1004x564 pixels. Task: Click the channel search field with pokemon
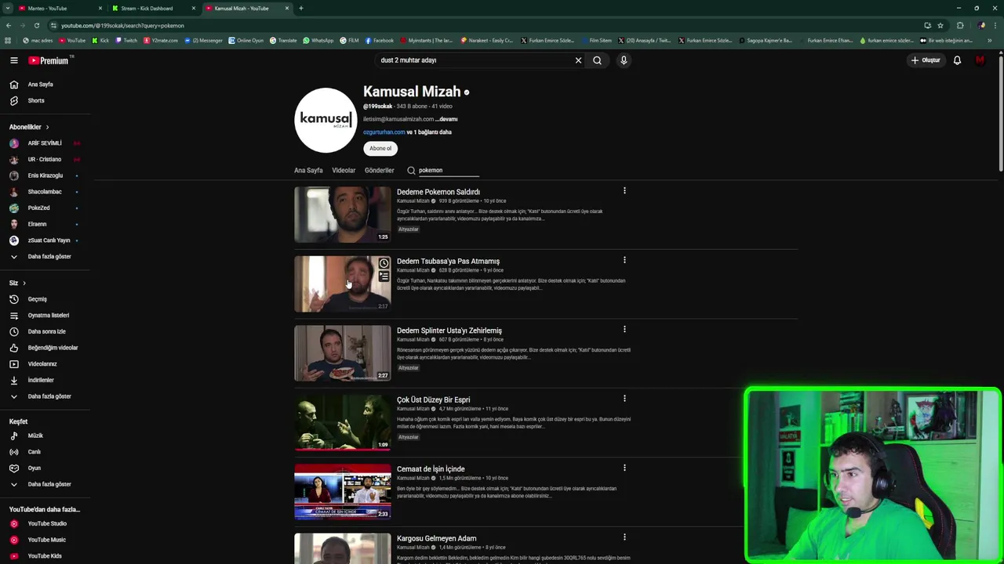448,170
